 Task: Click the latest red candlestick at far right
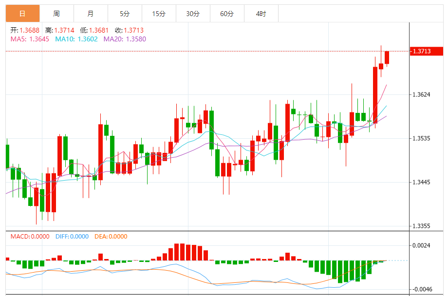tap(387, 57)
